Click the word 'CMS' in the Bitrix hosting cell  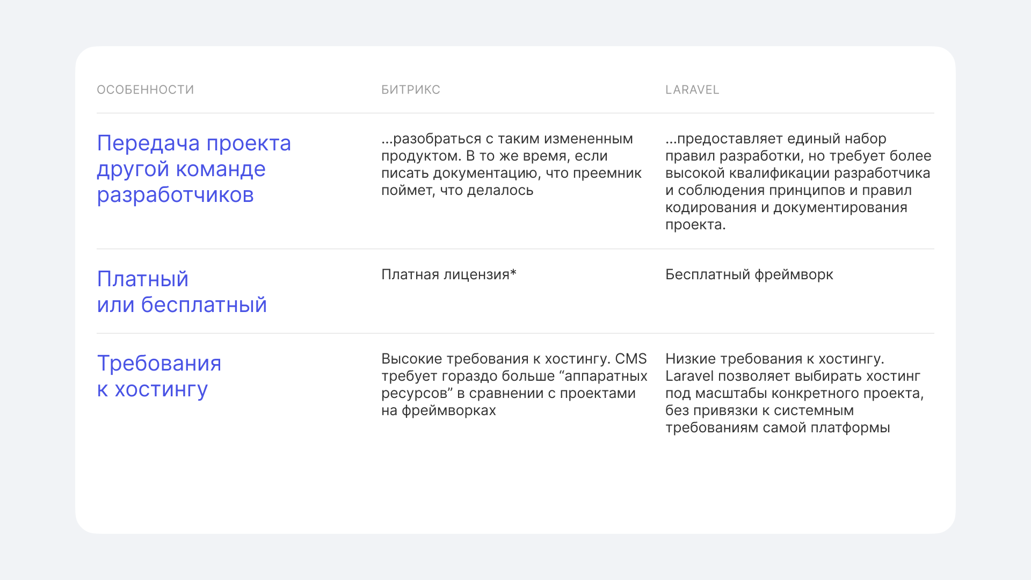click(630, 359)
